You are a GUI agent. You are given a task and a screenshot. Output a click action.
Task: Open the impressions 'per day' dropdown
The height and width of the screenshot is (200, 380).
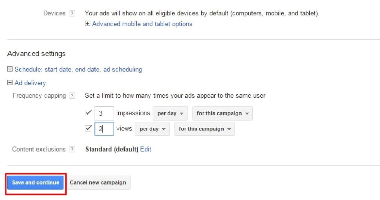170,113
